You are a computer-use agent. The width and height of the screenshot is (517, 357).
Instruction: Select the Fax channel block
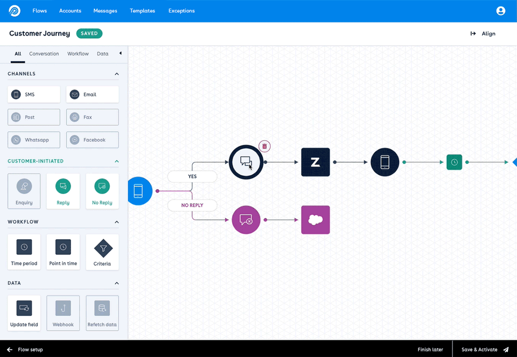pos(92,117)
